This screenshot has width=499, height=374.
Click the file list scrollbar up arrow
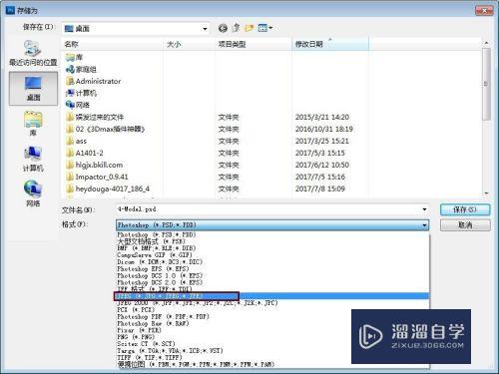(x=486, y=43)
